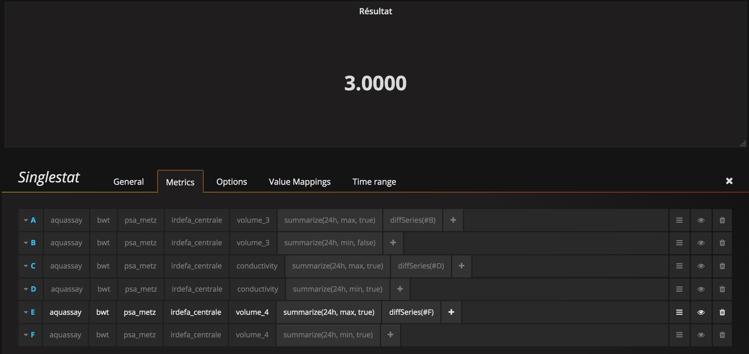Remove query D using its trash icon
This screenshot has height=354, width=749.
tap(722, 289)
